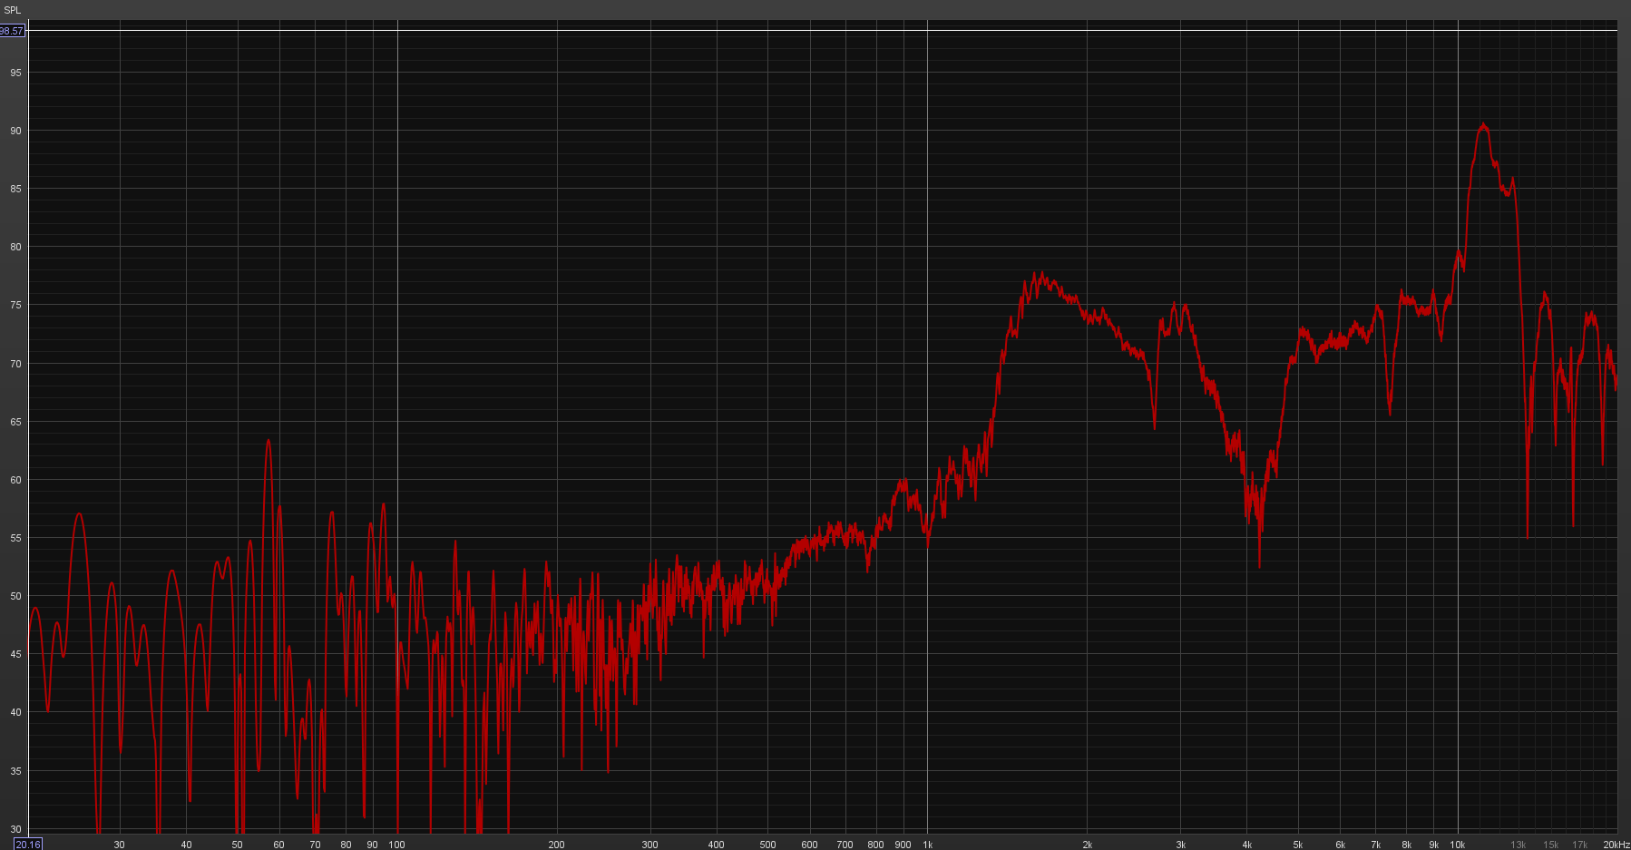Click the 1k frequency axis label
The image size is (1631, 850).
tap(927, 845)
